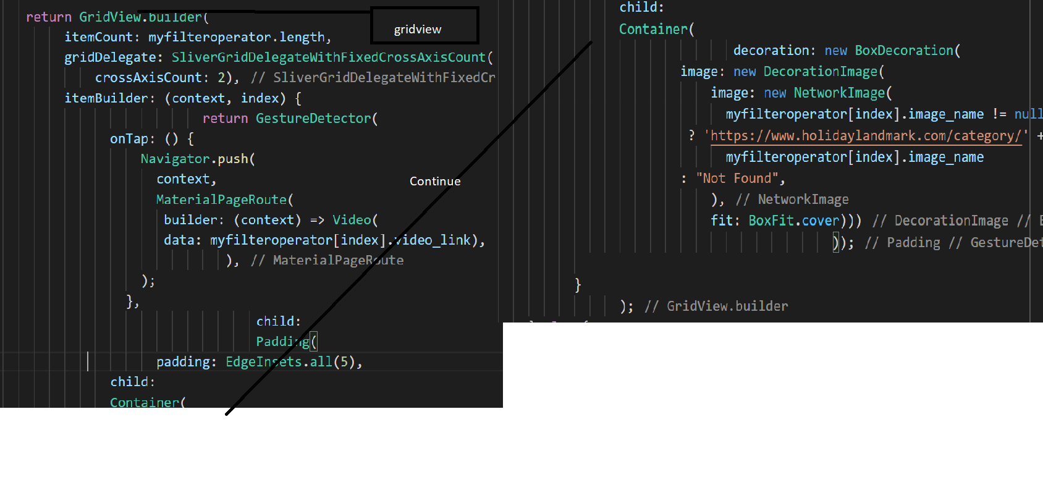Viewport: 1043px width, 485px height.
Task: Click the BoxFit.cover value
Action: click(793, 221)
